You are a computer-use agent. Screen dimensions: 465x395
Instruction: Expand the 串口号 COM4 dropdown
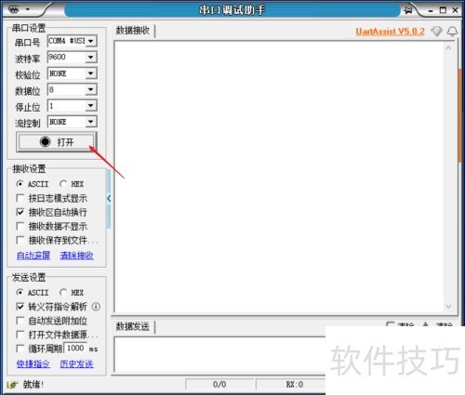(91, 41)
